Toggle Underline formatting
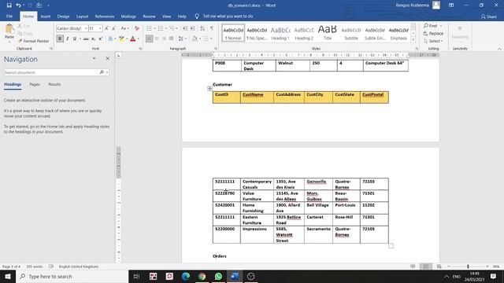 (x=75, y=39)
